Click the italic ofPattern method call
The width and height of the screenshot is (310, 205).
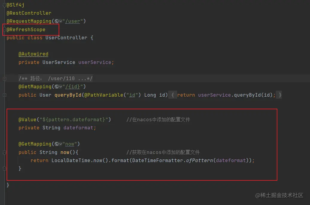coord(200,160)
